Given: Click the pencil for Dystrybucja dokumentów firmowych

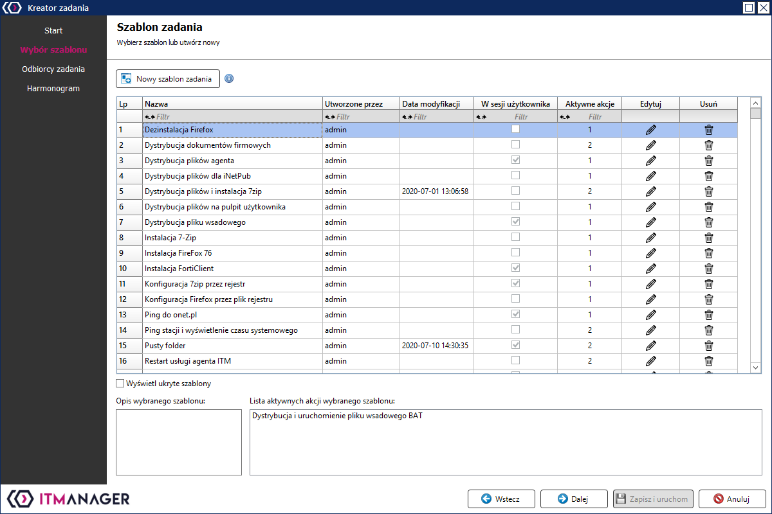Looking at the screenshot, I should point(650,145).
